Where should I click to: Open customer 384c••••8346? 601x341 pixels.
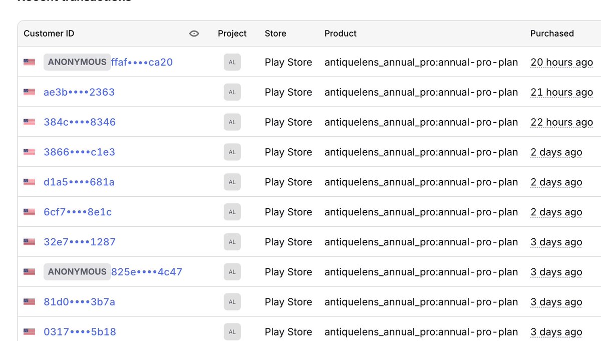[x=79, y=122]
